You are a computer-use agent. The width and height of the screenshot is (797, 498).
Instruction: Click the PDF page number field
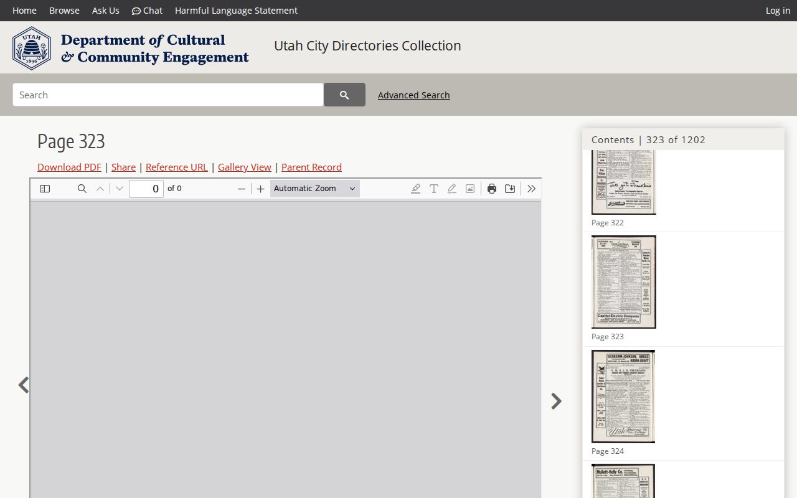click(146, 189)
